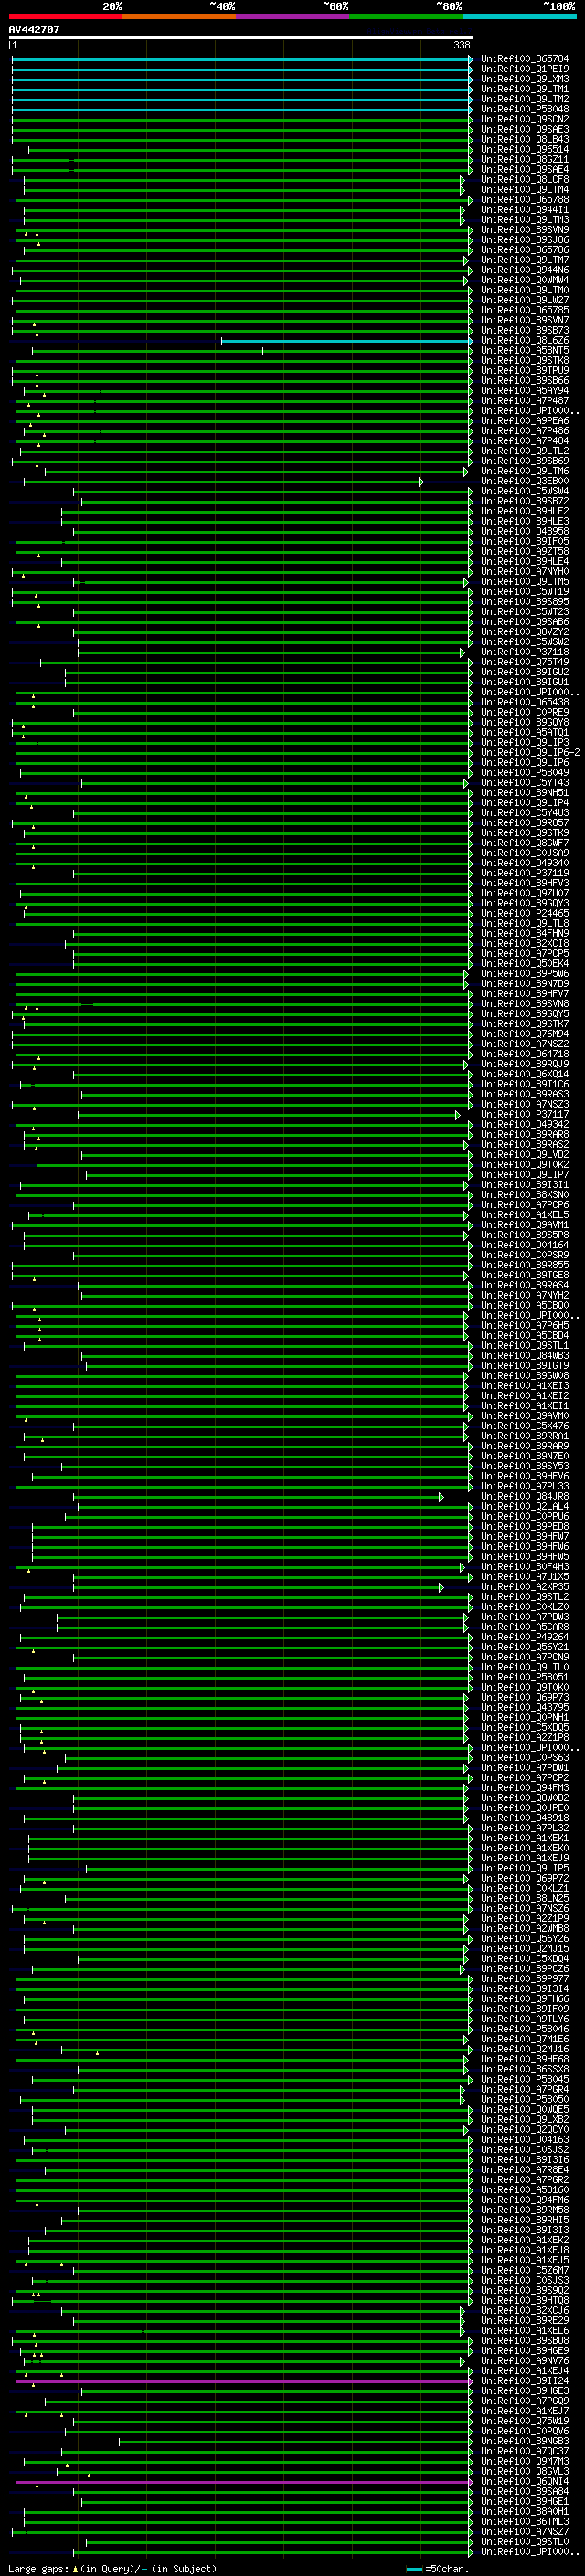Select label UniRef100_A5B160

[x=525, y=2190]
